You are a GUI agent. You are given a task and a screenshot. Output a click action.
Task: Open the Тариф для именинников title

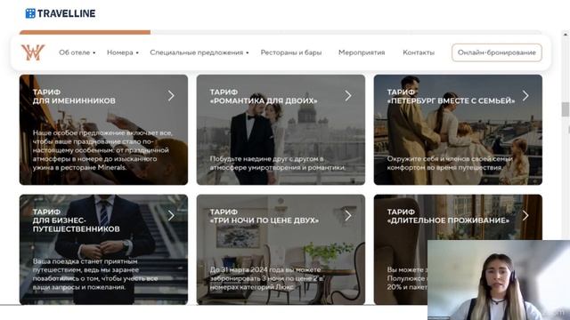[74, 97]
